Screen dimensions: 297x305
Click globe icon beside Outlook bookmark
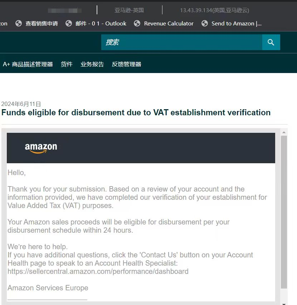point(69,23)
